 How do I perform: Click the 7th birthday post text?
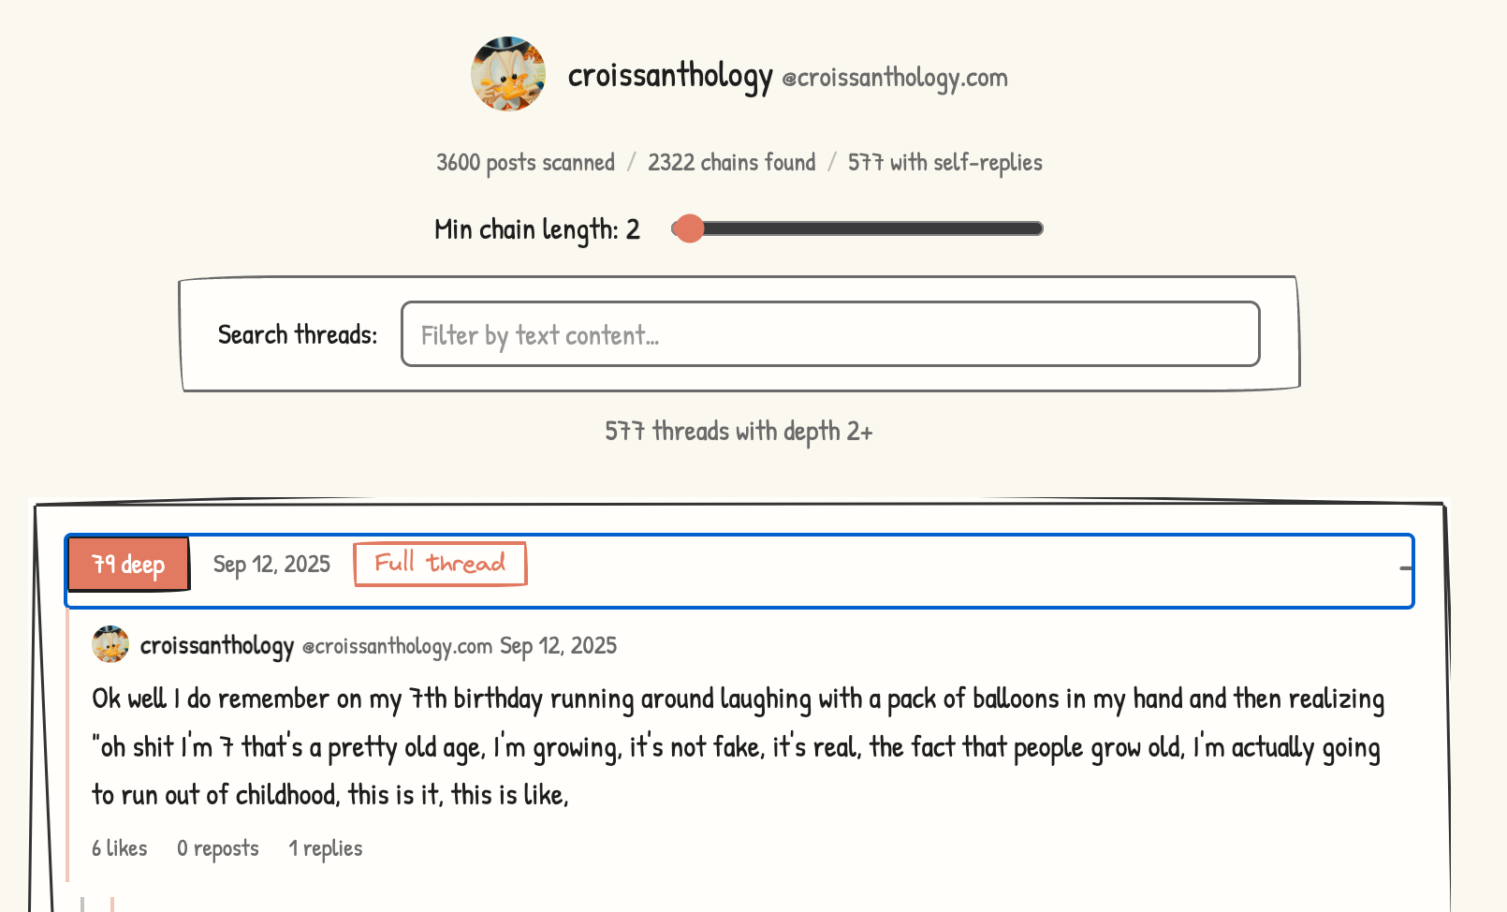click(x=738, y=746)
